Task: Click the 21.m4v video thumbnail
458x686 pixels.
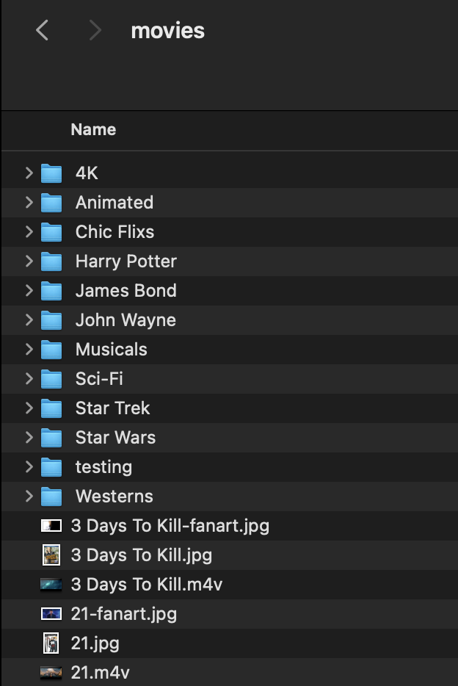Action: coord(51,673)
